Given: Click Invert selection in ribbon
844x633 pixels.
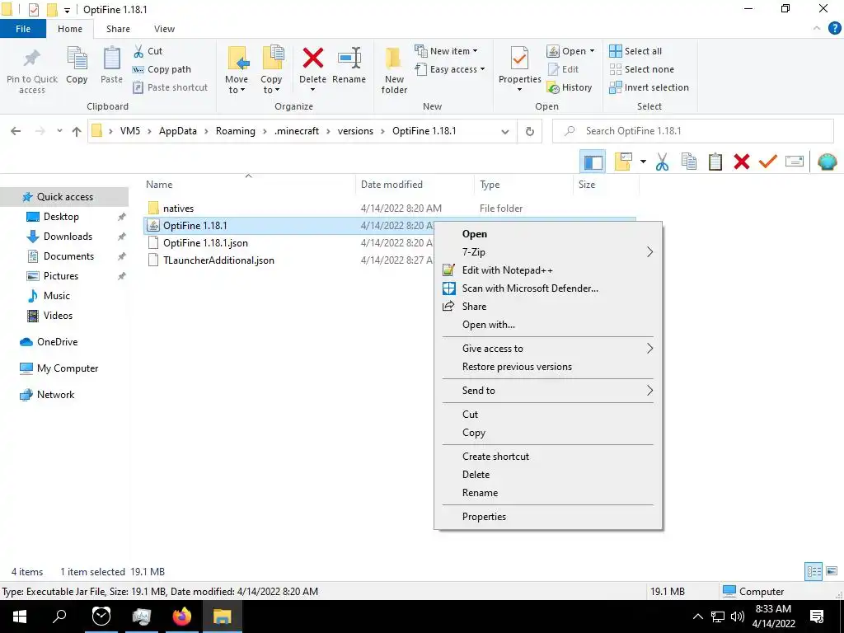Looking at the screenshot, I should [649, 87].
